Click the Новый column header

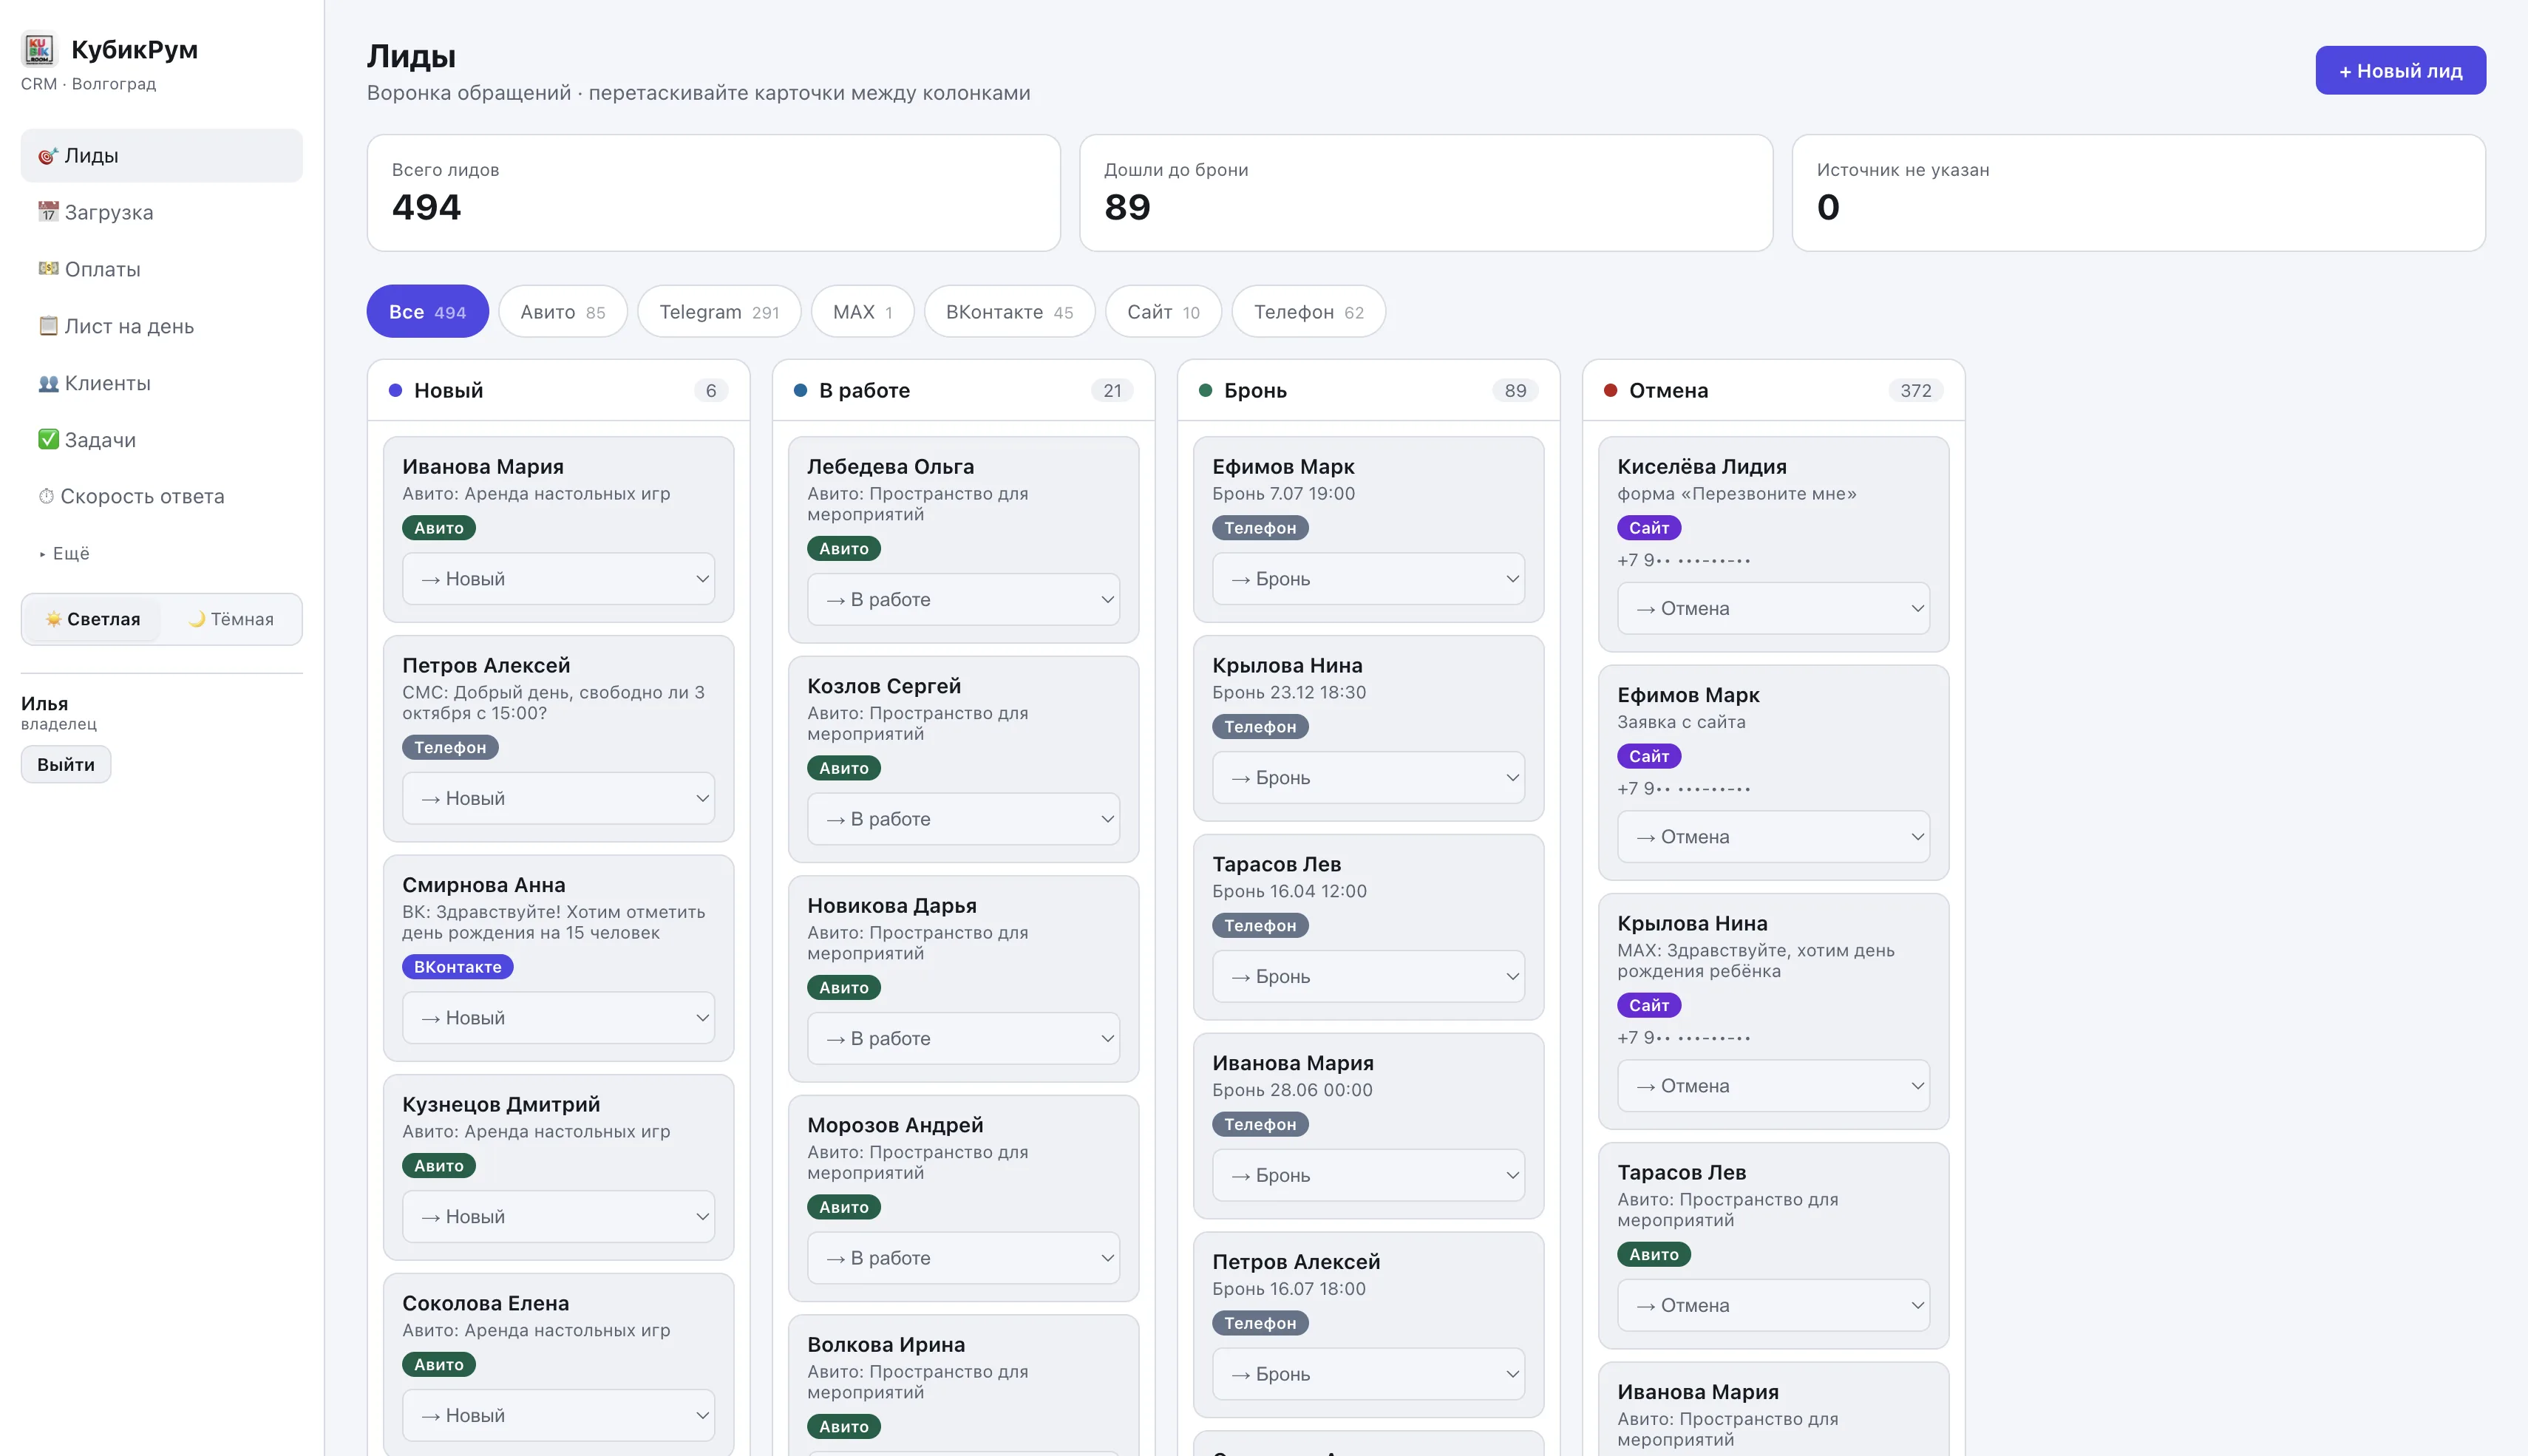click(x=558, y=391)
